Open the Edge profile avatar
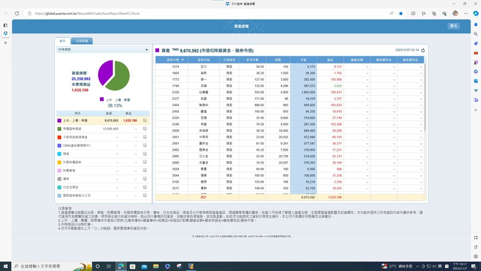The width and height of the screenshot is (481, 271). click(455, 13)
